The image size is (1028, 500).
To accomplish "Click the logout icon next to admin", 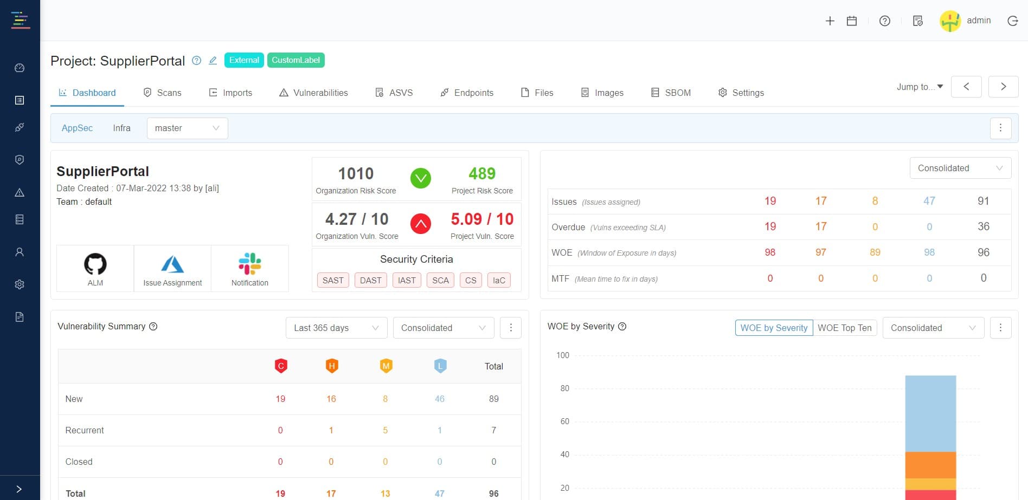I will point(1012,21).
